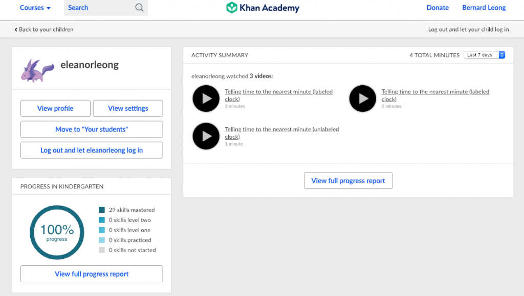Click 'eleanorleong watched 3 videos' text

coord(232,76)
